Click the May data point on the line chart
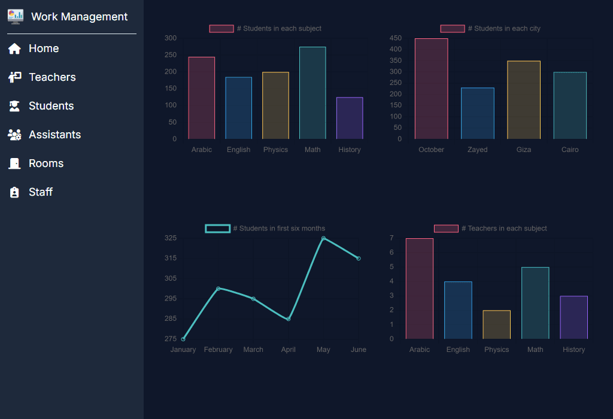Viewport: 613px width, 419px height. 323,238
